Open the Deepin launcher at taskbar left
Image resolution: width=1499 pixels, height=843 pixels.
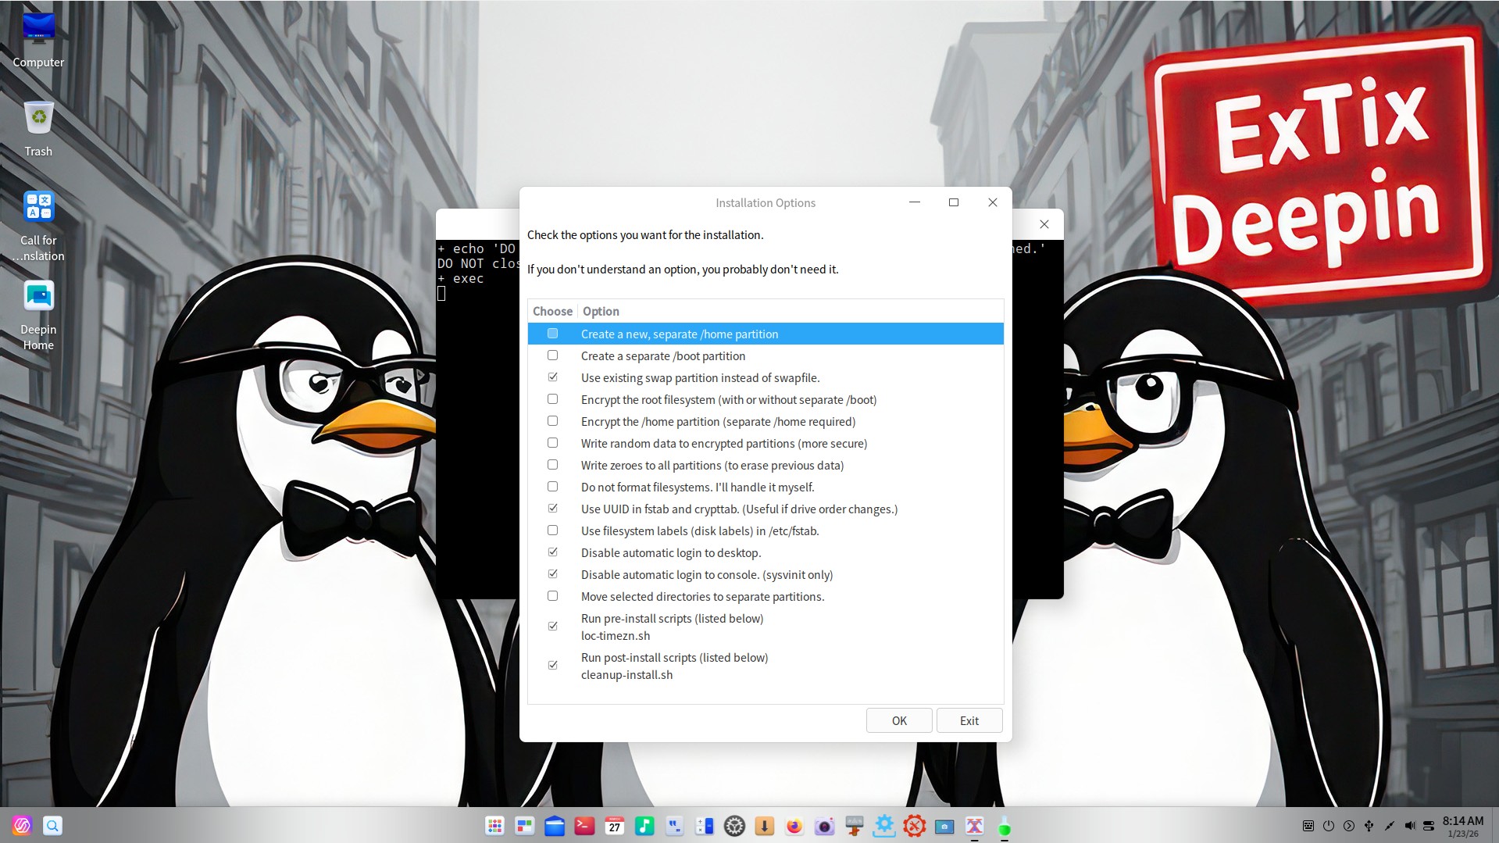pyautogui.click(x=22, y=826)
